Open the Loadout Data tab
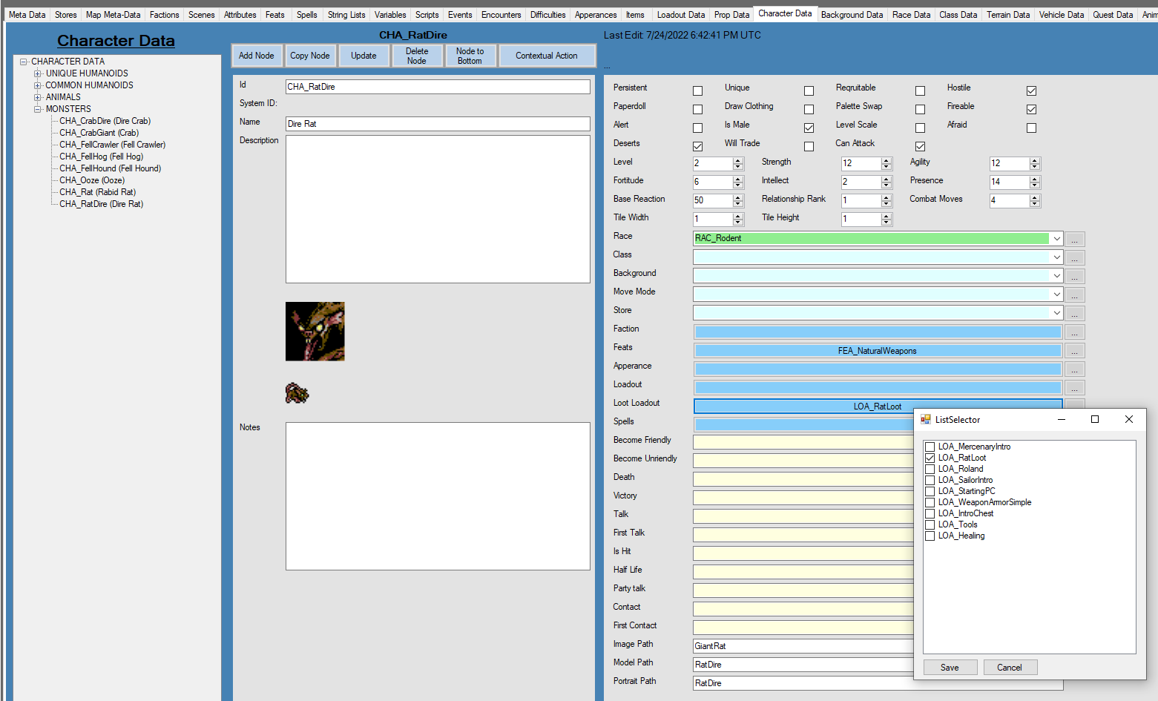The width and height of the screenshot is (1158, 701). 680,15
